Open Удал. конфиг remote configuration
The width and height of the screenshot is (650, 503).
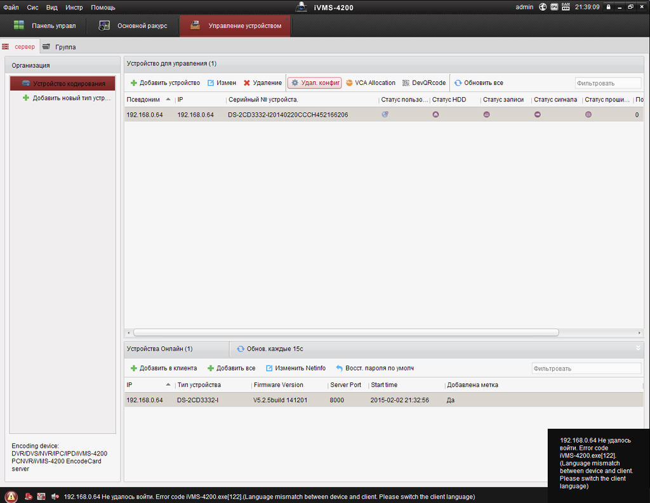tap(315, 83)
